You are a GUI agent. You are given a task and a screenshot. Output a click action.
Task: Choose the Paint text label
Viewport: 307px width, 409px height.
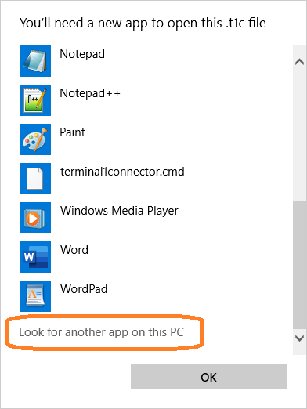pos(72,132)
